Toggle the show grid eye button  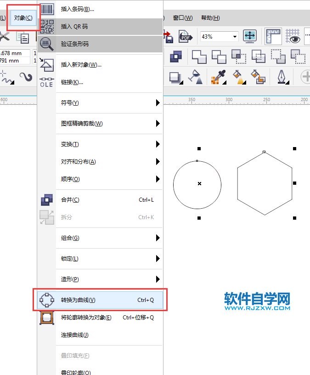click(x=293, y=36)
